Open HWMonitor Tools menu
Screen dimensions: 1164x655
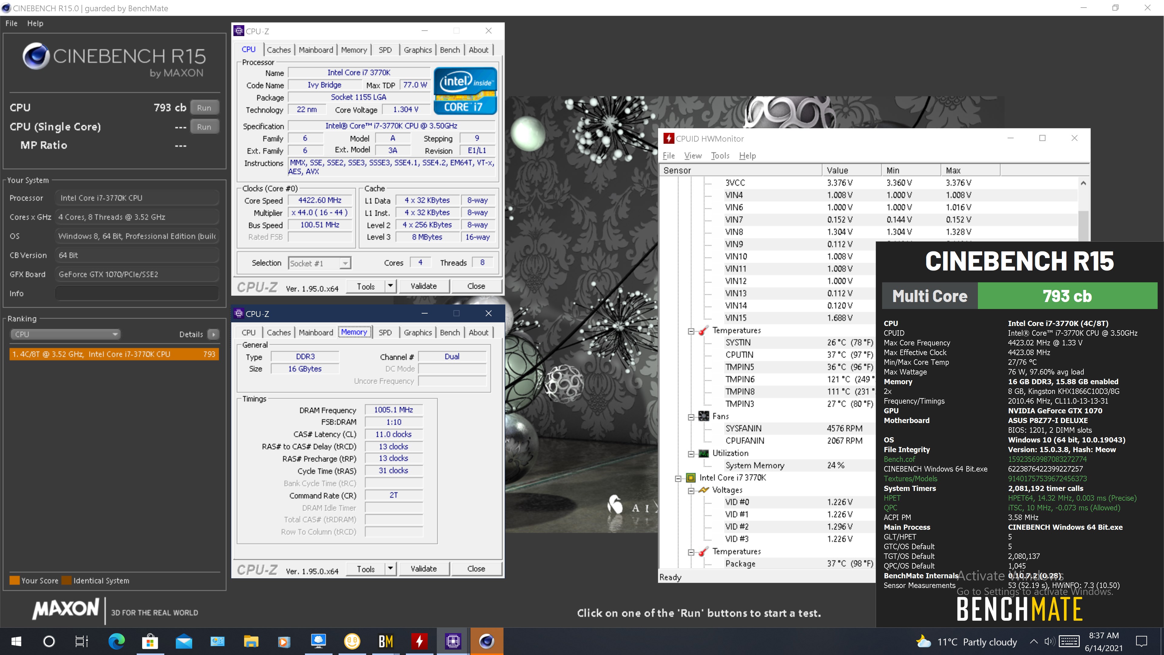720,156
